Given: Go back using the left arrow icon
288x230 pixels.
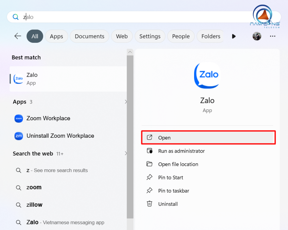Looking at the screenshot, I should [18, 36].
